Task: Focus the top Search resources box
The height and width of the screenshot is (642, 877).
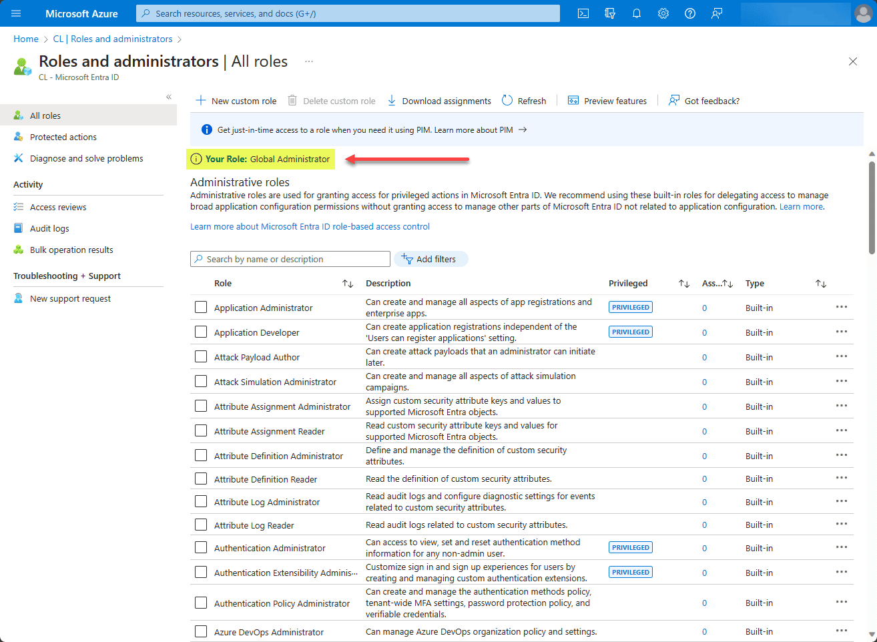Action: click(348, 13)
